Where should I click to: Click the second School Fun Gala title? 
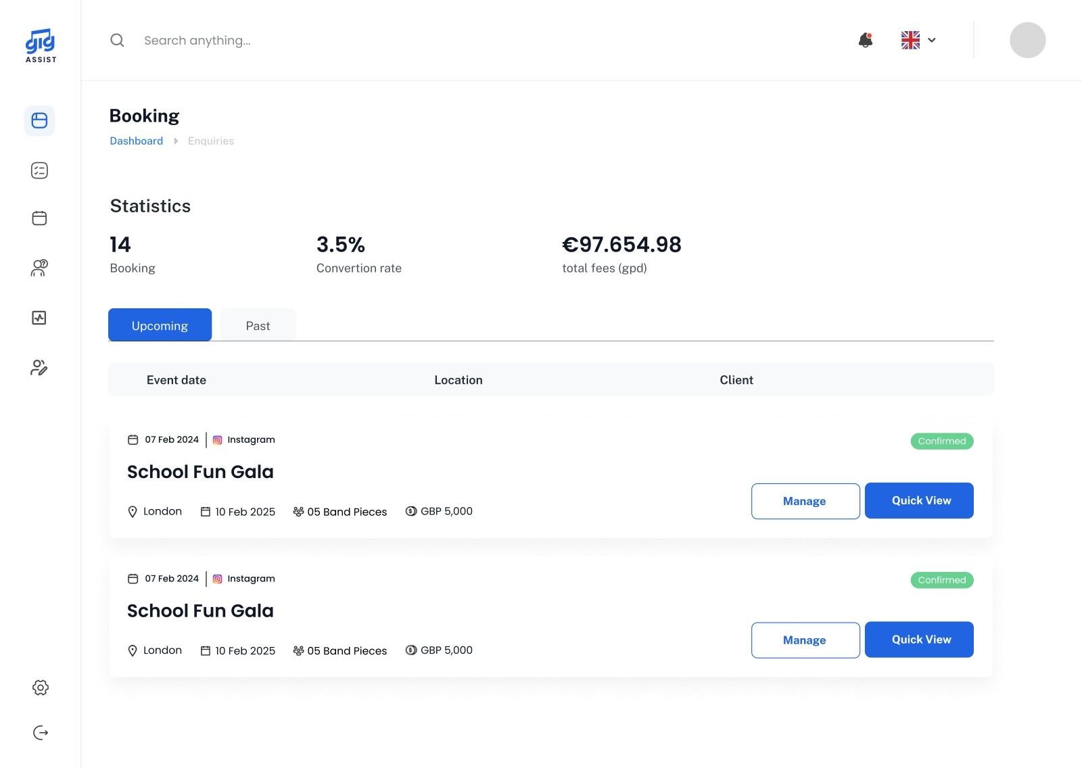pyautogui.click(x=200, y=611)
